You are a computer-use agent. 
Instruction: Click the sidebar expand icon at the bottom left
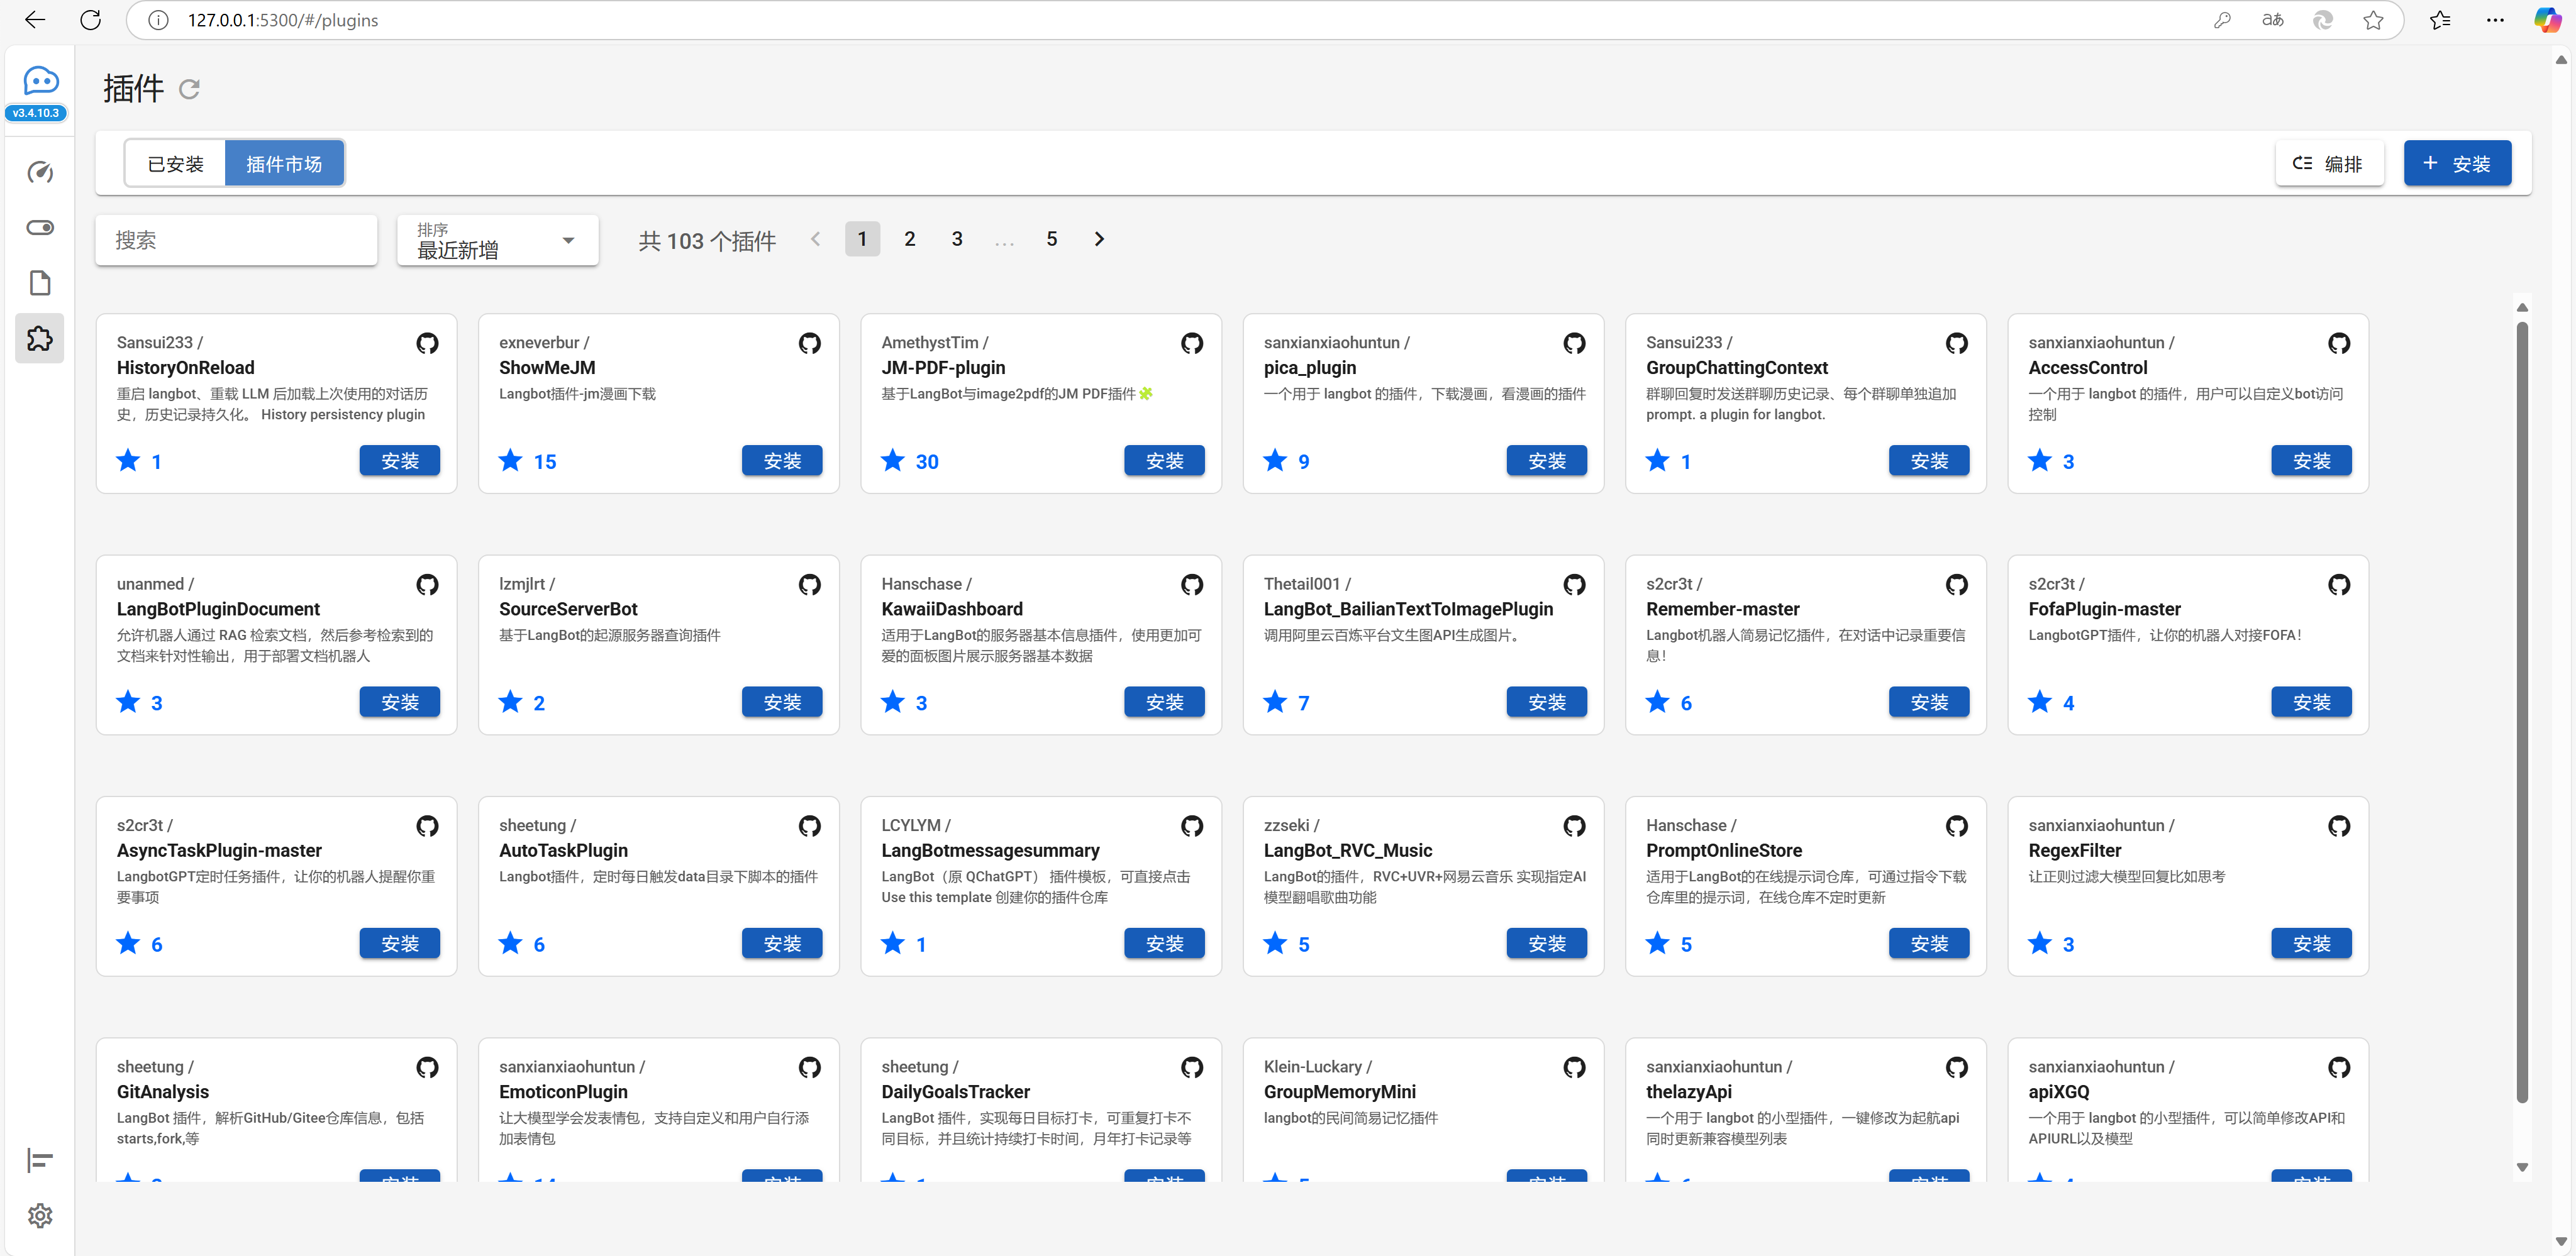[x=40, y=1160]
